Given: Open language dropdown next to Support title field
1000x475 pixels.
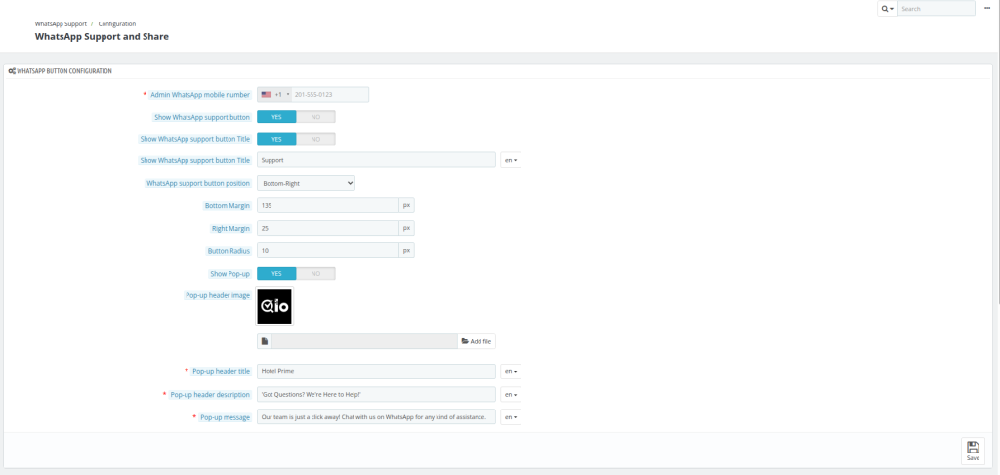Looking at the screenshot, I should (511, 160).
